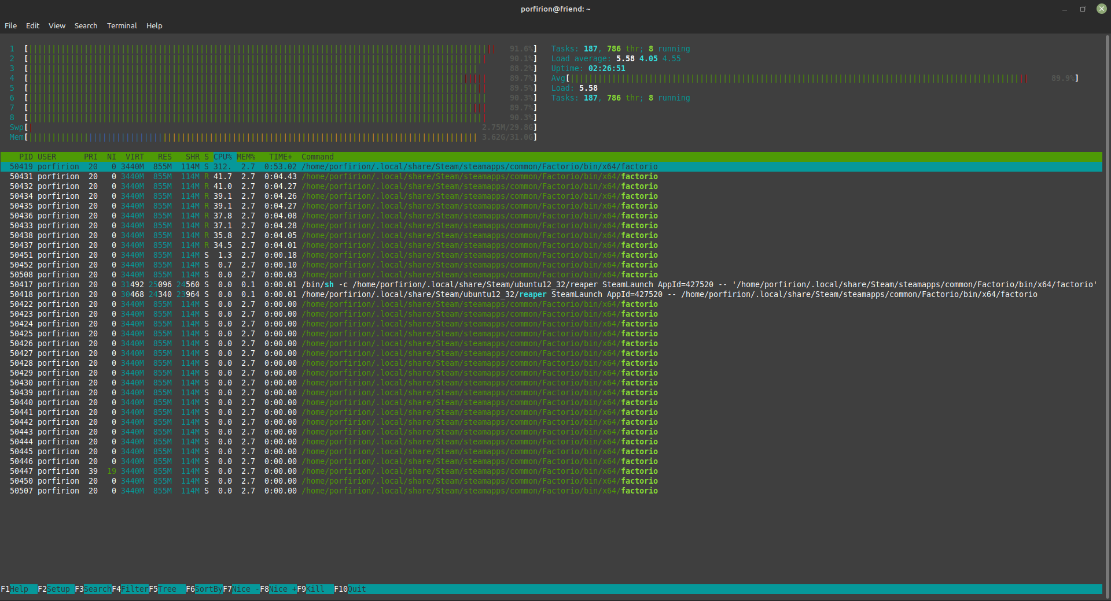Click the CPU 1 usage meter bar
This screenshot has width=1111, height=601.
(x=281, y=49)
